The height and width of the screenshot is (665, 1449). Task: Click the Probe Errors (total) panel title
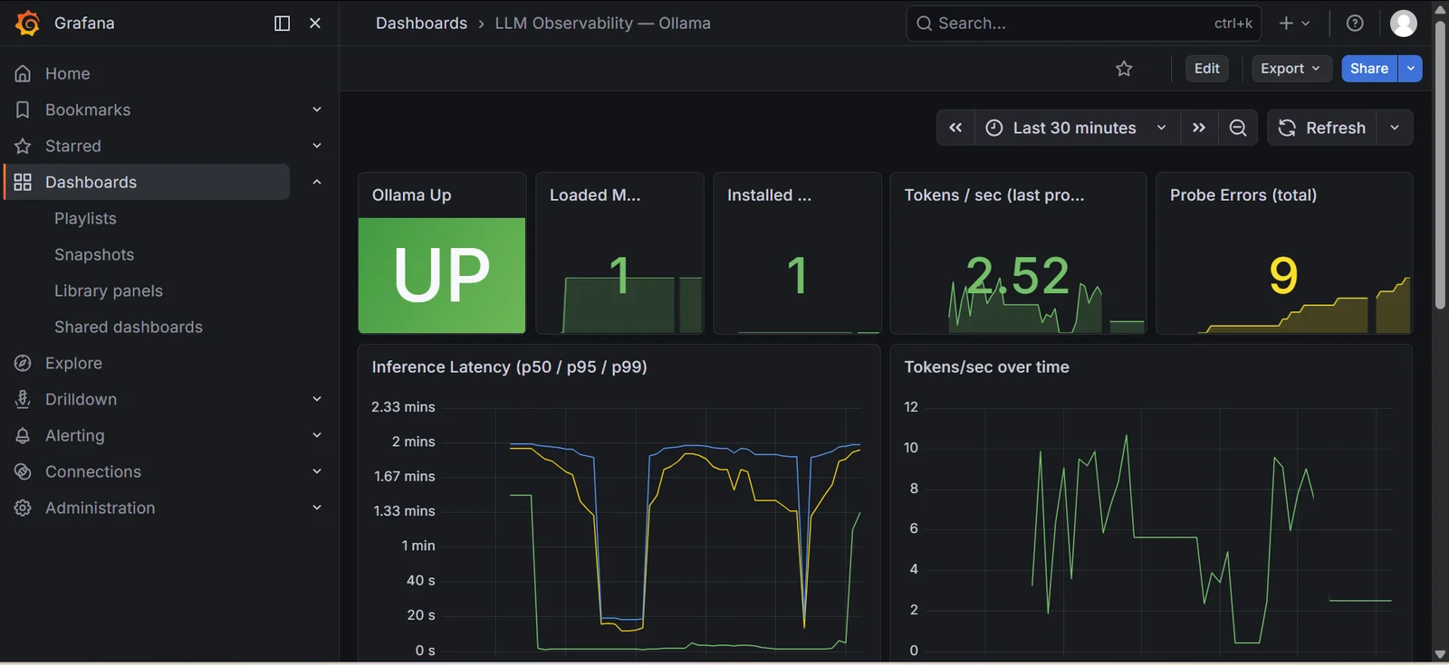tap(1243, 195)
